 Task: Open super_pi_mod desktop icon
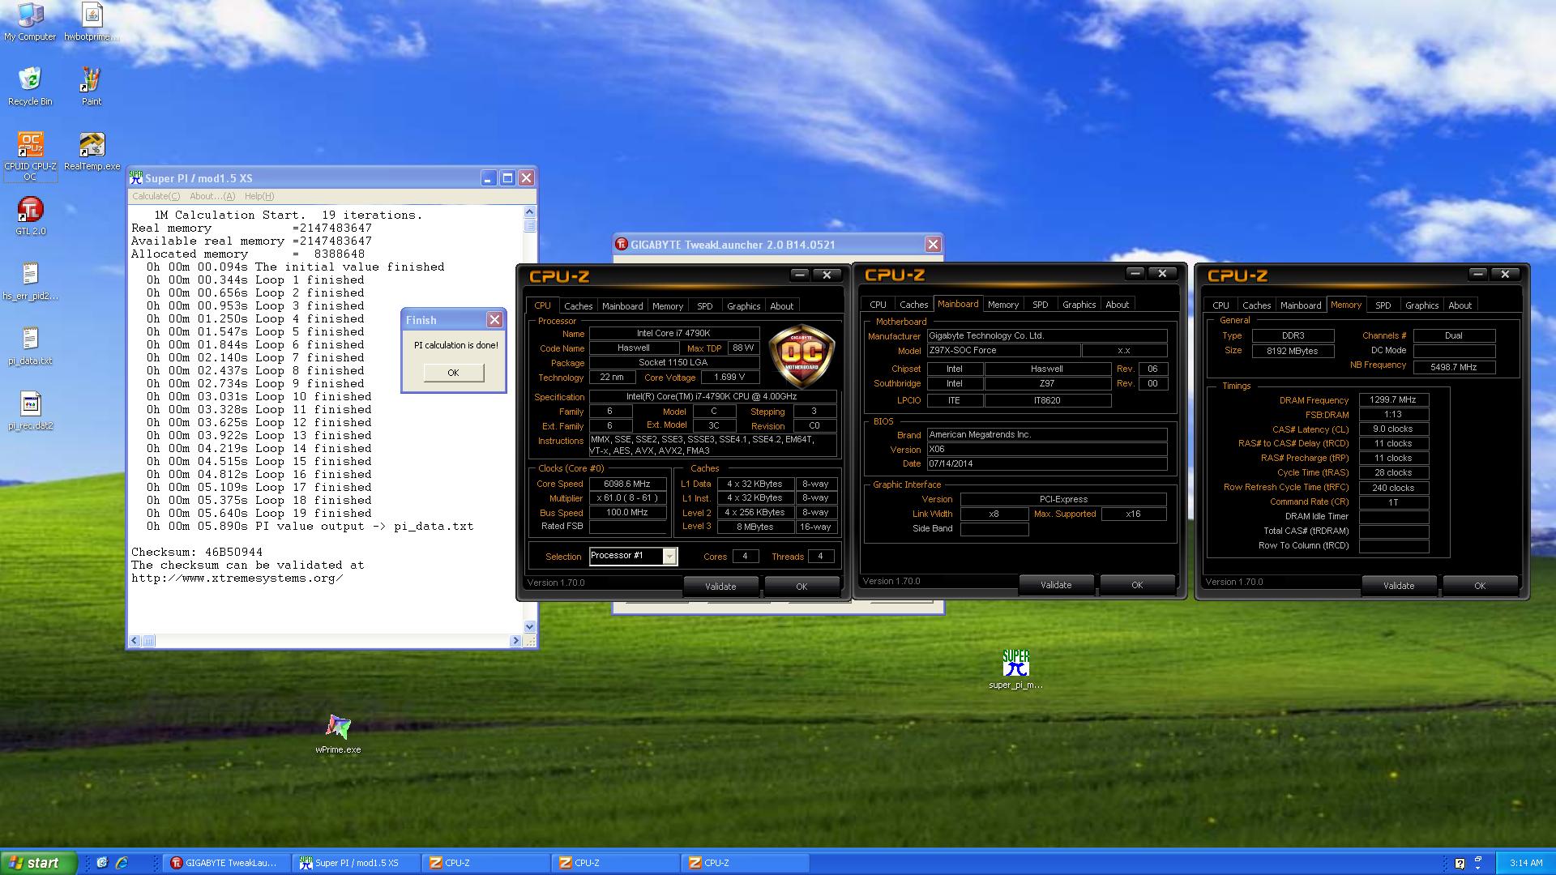pos(1015,669)
